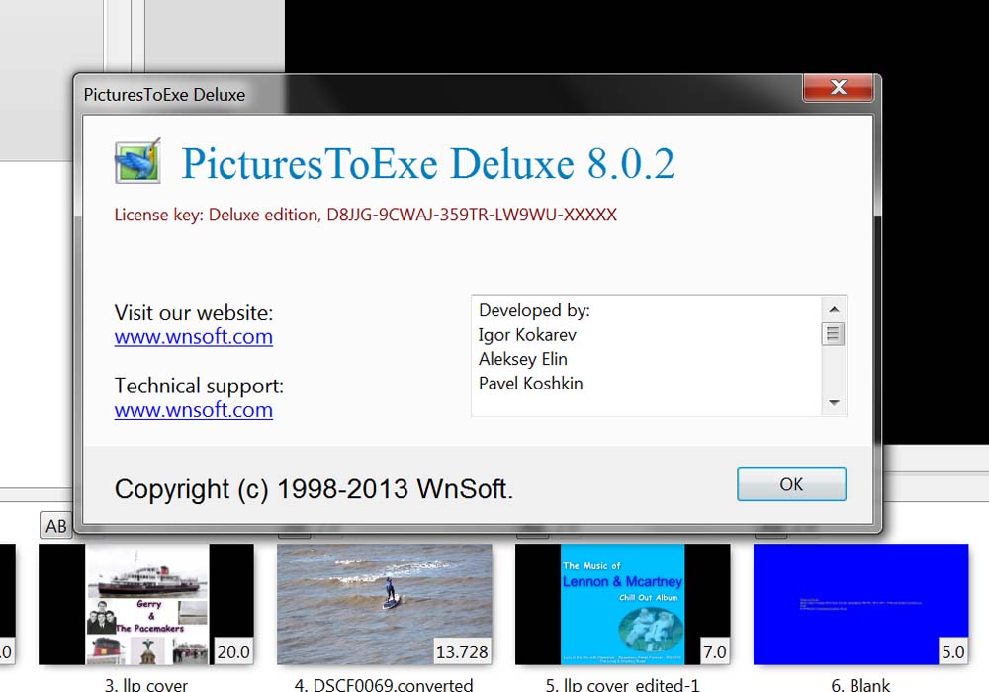Open the www.wnsoft.com link under Technical support
The height and width of the screenshot is (692, 989).
tap(194, 410)
